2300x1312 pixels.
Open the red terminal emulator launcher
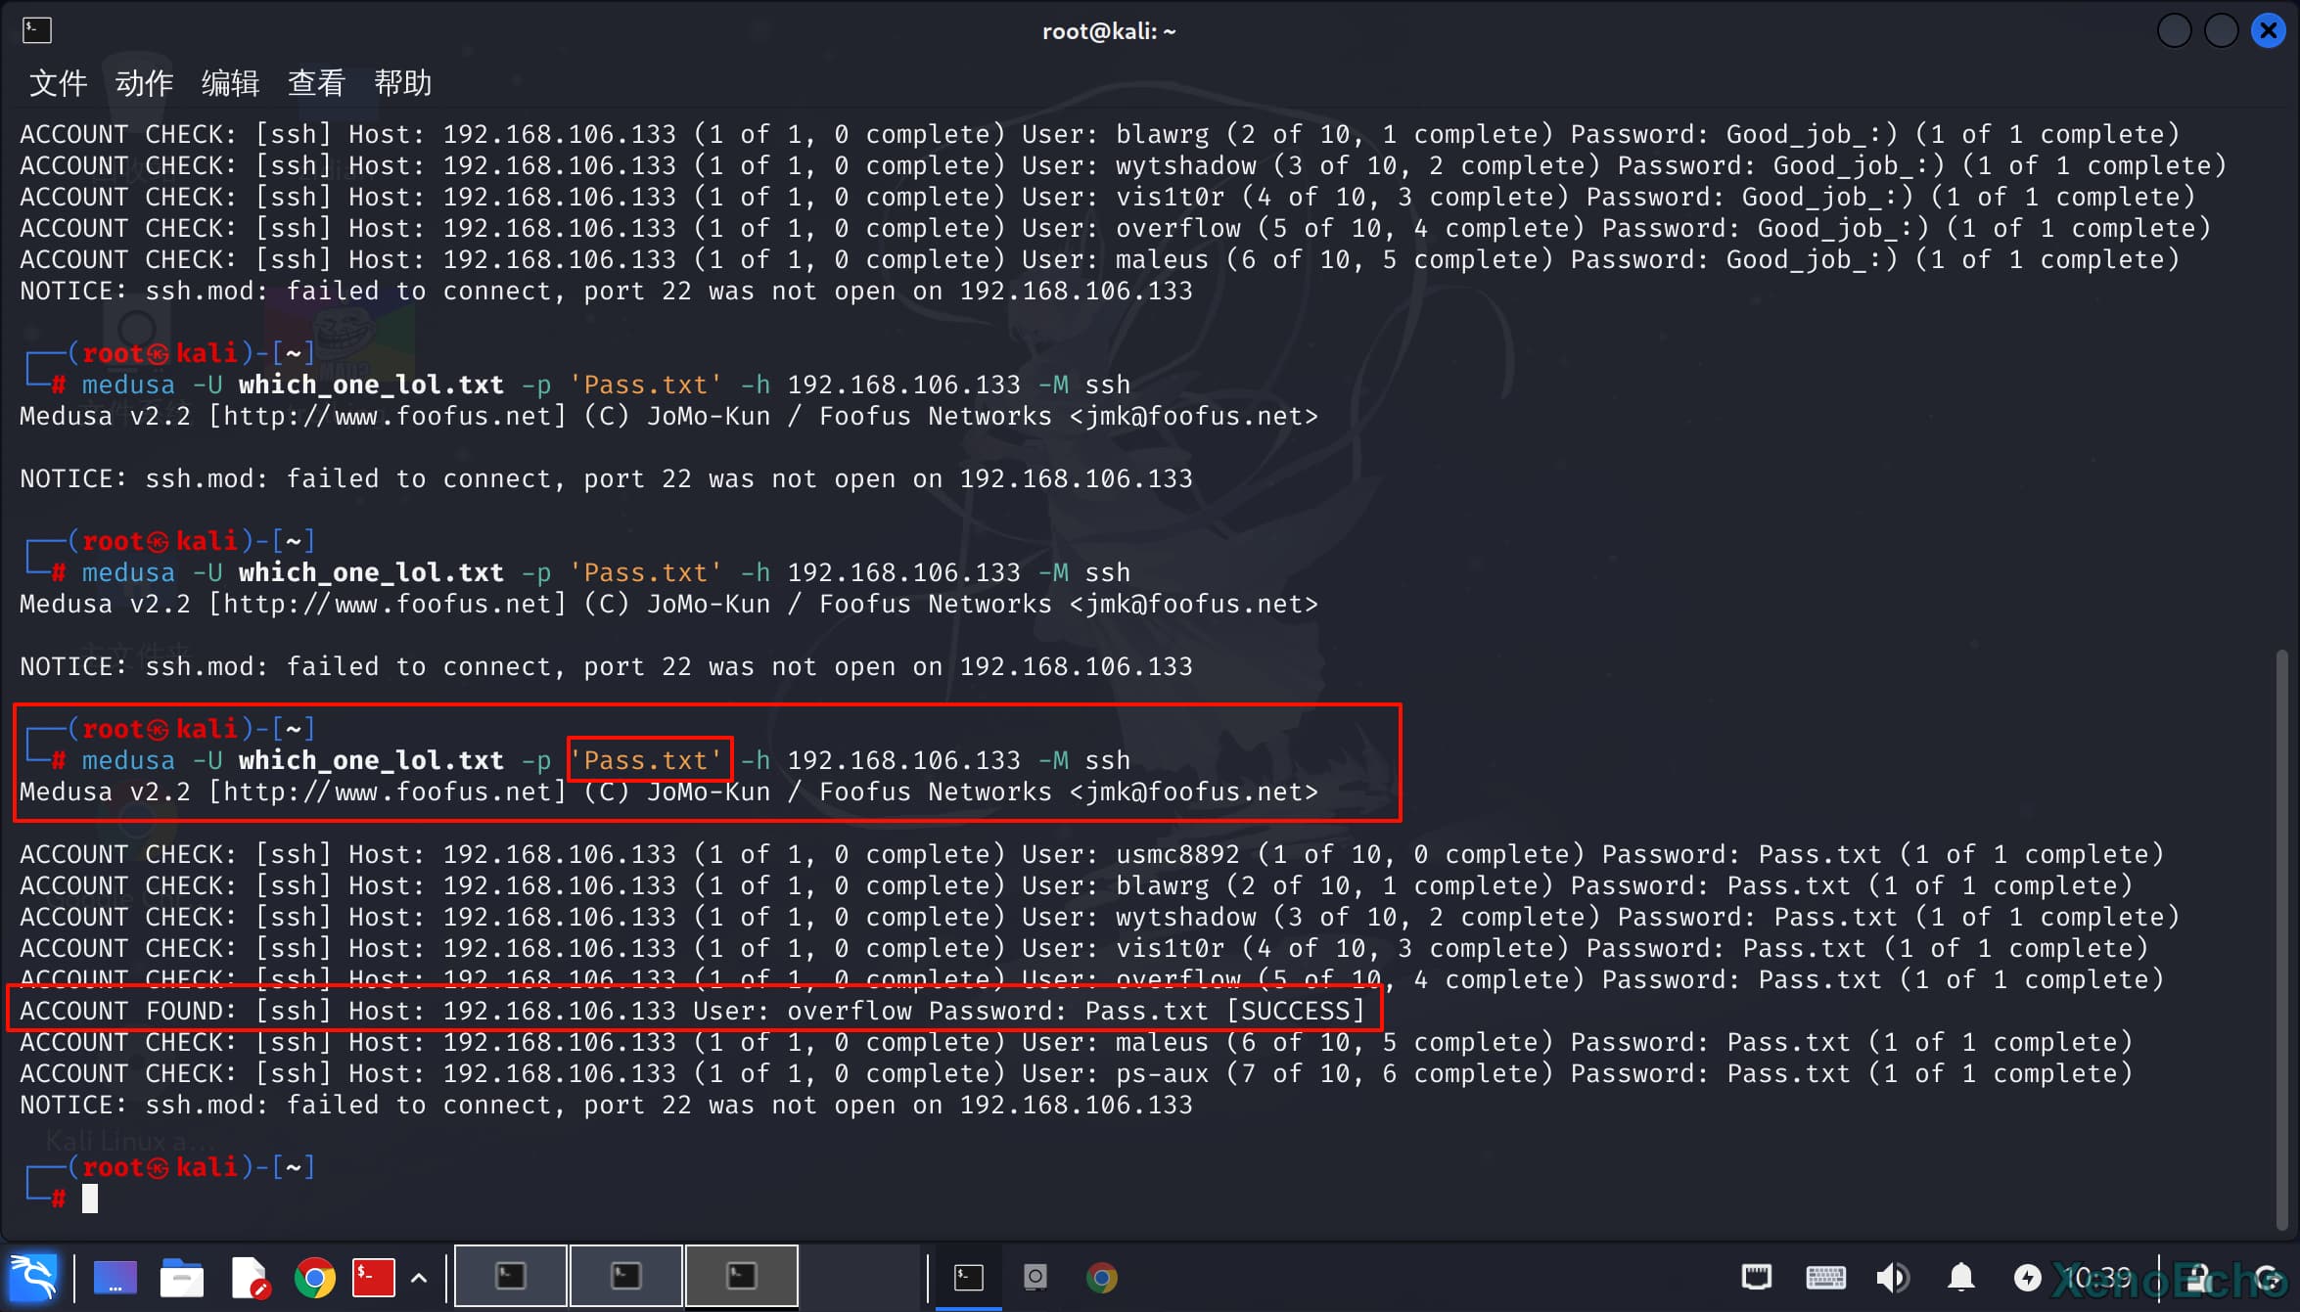pos(373,1277)
